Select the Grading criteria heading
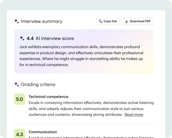The width and height of the screenshot is (172, 138). point(38,85)
